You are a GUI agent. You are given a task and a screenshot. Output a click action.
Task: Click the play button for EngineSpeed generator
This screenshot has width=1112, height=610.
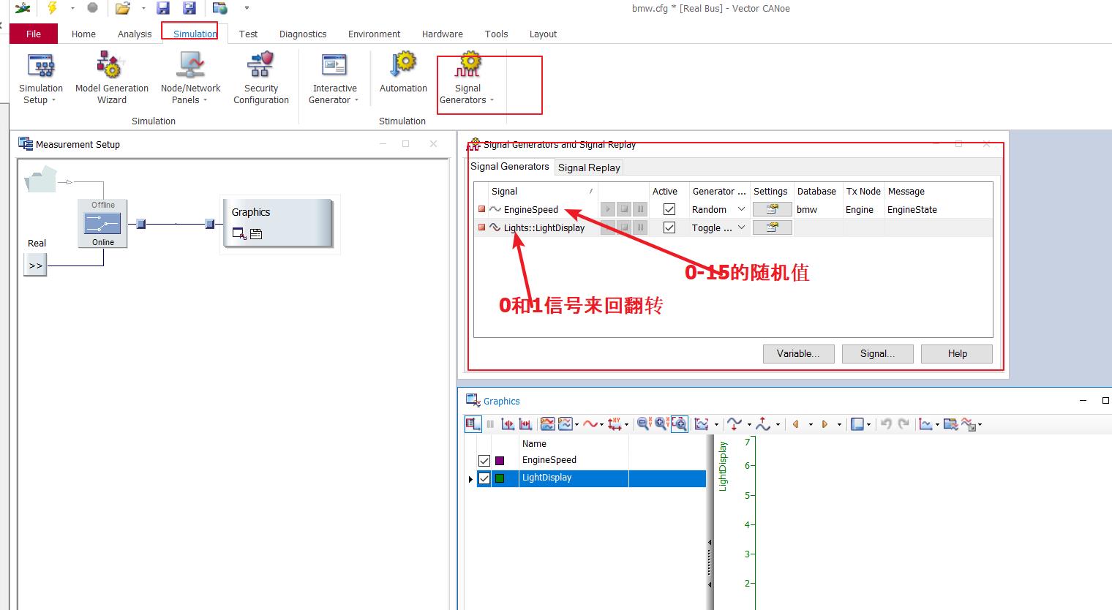point(607,209)
